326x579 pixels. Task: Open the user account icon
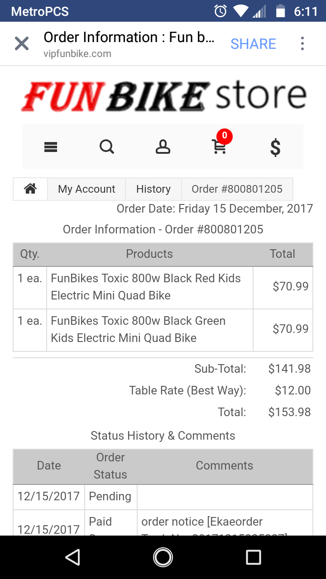click(163, 147)
